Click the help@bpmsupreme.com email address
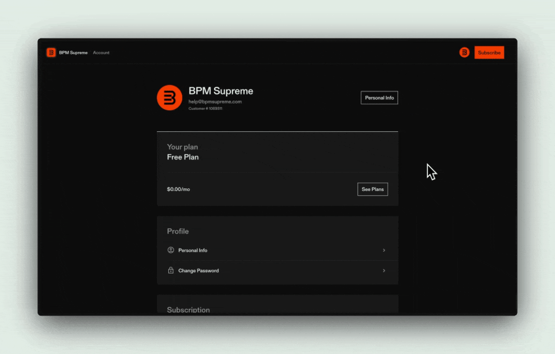 coord(215,101)
